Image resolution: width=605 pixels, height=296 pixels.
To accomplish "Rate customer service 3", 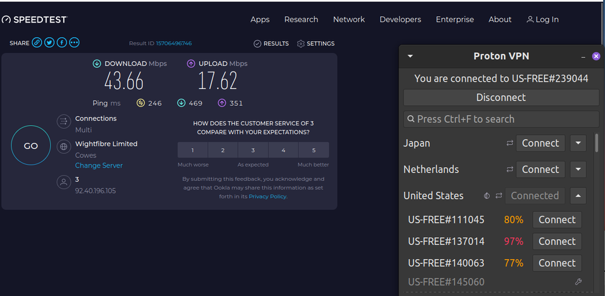I will 253,150.
